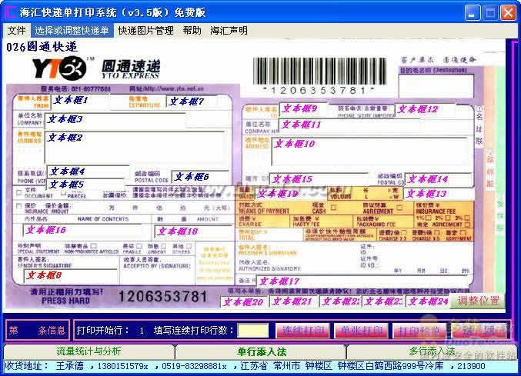Select recipient address field 文本框10
This screenshot has width=521, height=376.
(369, 151)
